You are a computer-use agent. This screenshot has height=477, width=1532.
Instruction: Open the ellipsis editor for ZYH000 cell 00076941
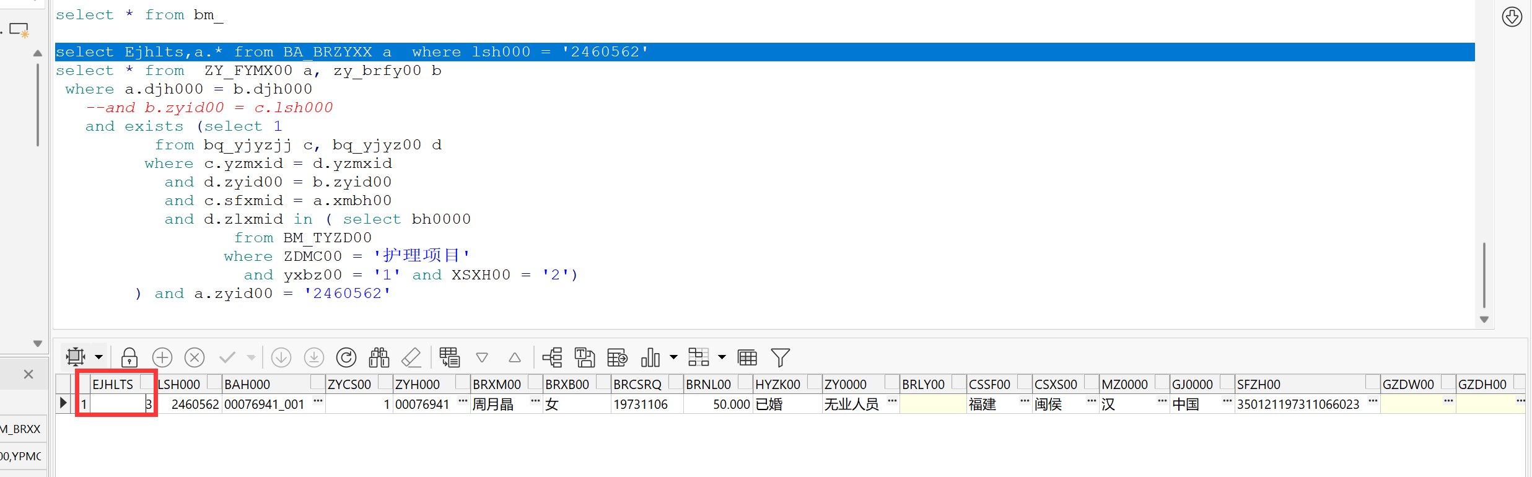[x=463, y=402]
